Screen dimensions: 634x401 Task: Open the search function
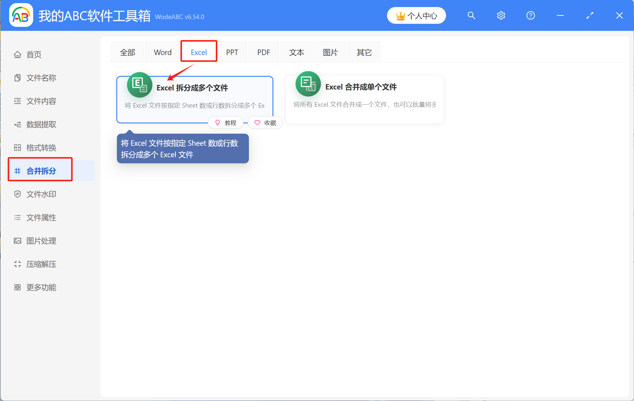pyautogui.click(x=471, y=15)
